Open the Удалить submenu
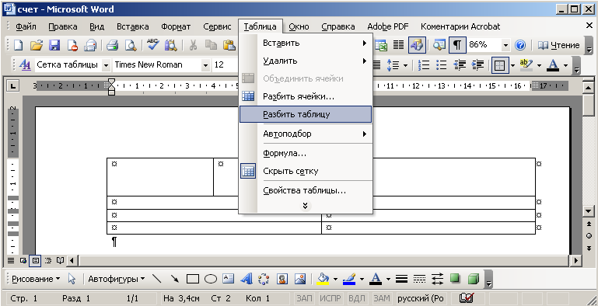Image resolution: width=598 pixels, height=306 pixels. pos(306,61)
